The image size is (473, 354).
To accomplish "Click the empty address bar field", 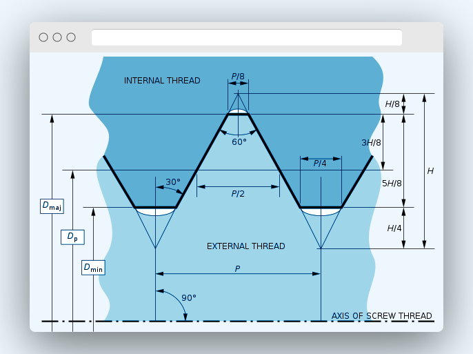I will pyautogui.click(x=246, y=37).
